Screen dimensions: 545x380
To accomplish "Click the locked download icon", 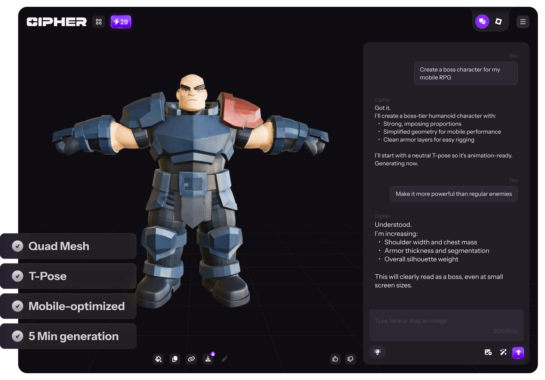I will (x=208, y=359).
